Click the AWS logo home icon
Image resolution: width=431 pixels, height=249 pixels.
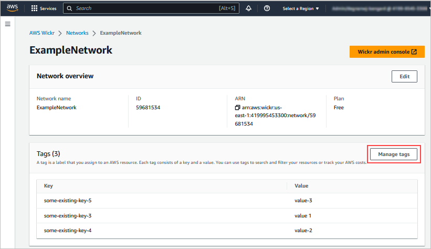(12, 8)
